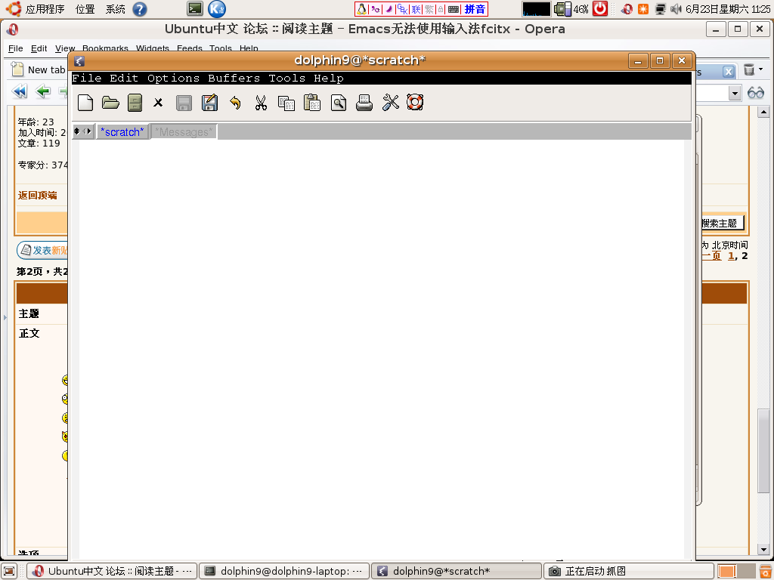Click the blue K launcher icon in the top panel
Screen dimensions: 774x580
click(x=217, y=8)
